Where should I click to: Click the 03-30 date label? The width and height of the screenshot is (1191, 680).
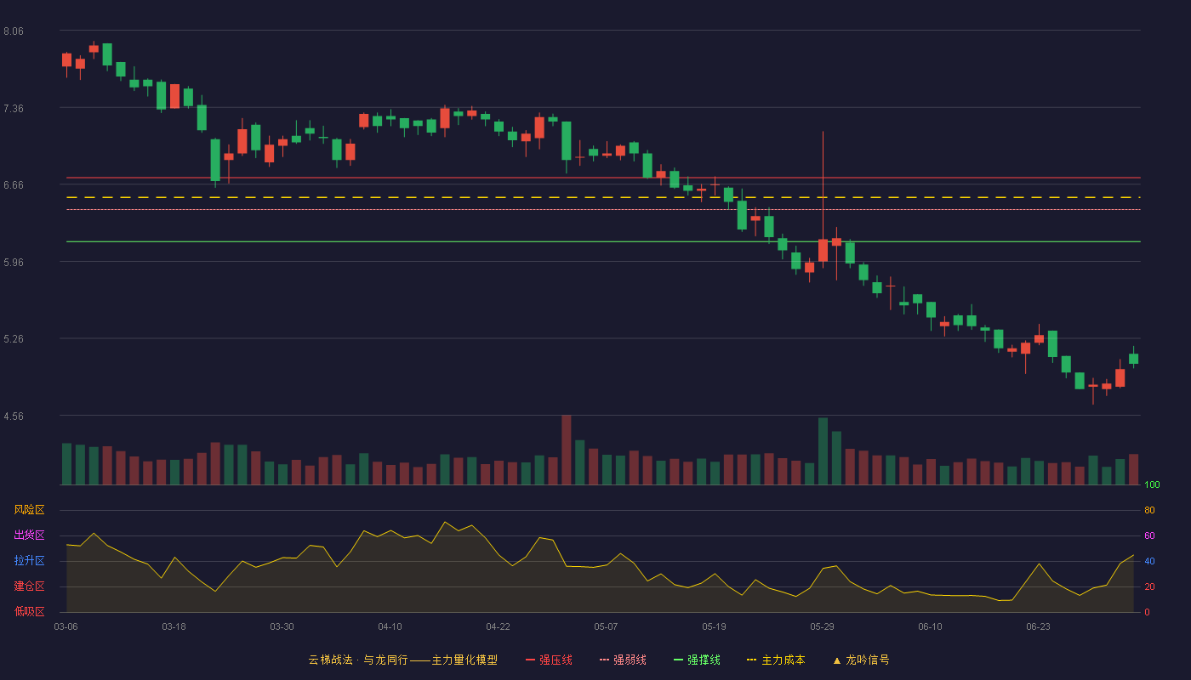pos(282,626)
